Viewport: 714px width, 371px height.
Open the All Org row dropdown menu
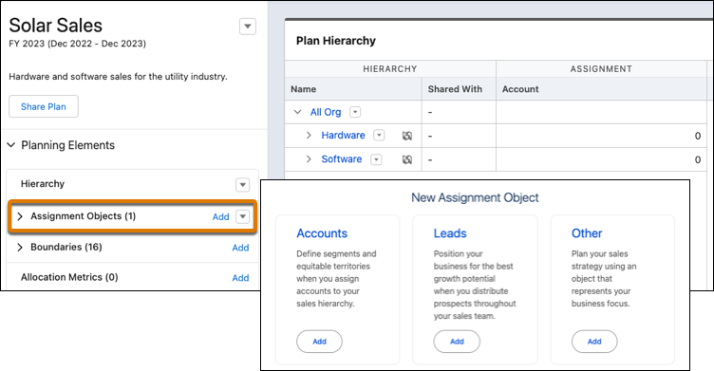pyautogui.click(x=355, y=112)
